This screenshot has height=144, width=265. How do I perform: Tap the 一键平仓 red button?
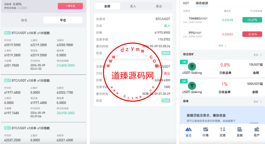[70, 6]
